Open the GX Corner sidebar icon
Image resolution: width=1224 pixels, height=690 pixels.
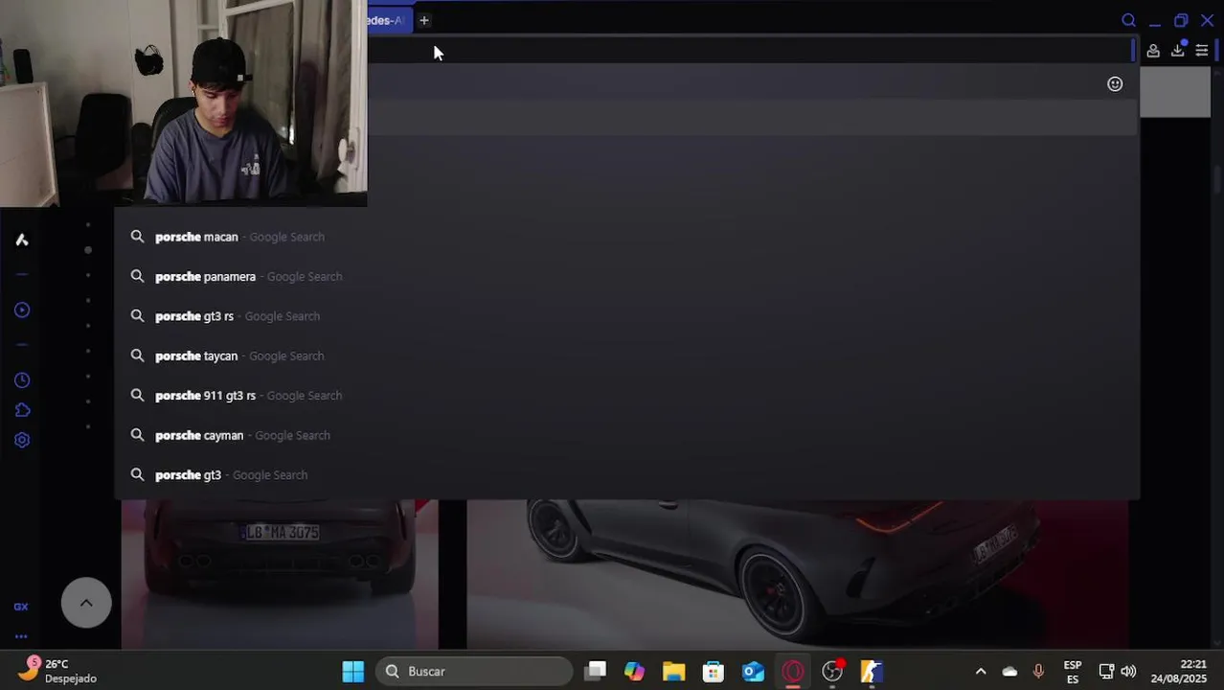click(21, 607)
